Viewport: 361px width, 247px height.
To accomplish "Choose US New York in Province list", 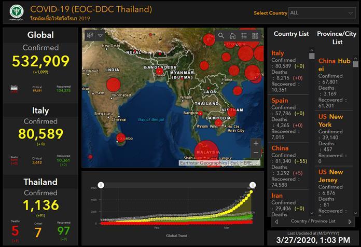I will coord(331,120).
